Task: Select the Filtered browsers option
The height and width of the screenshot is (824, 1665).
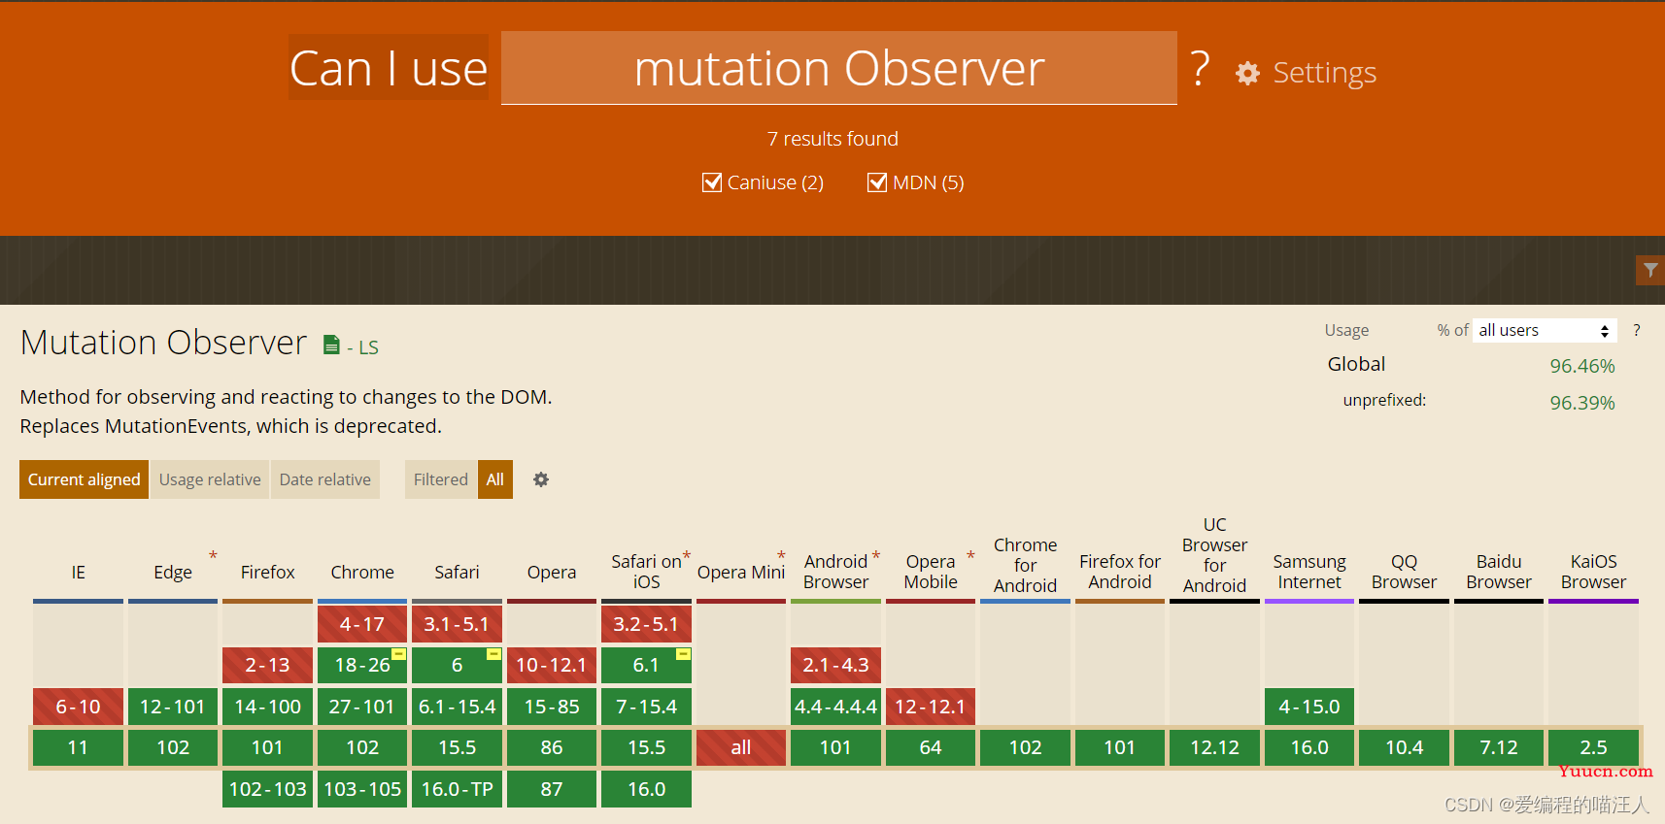Action: (441, 479)
